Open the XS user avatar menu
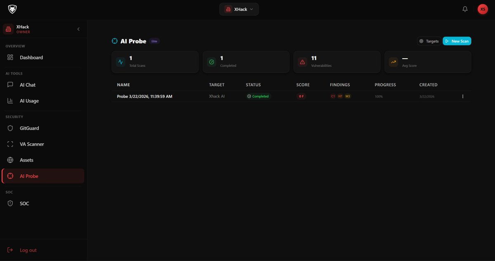 pyautogui.click(x=483, y=9)
